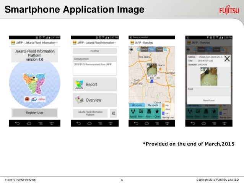Click the Report Abuse link

click(209, 100)
